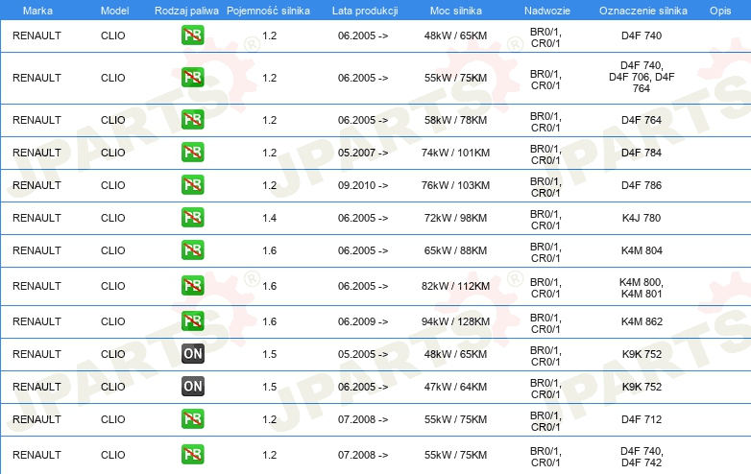Click the petrol icon in the D4F 786 row
Viewport: 751px width, 474px height.
coord(192,184)
